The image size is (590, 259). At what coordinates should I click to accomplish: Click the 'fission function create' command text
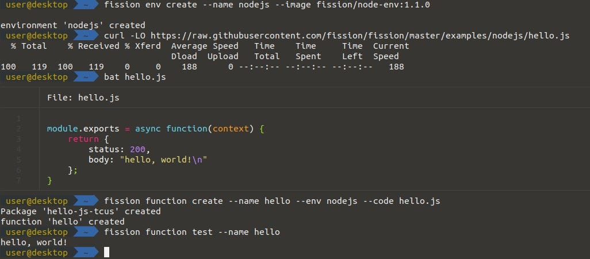click(272, 201)
